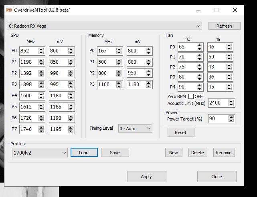The image size is (257, 197).
Task: Save the current profile
Action: pyautogui.click(x=115, y=153)
